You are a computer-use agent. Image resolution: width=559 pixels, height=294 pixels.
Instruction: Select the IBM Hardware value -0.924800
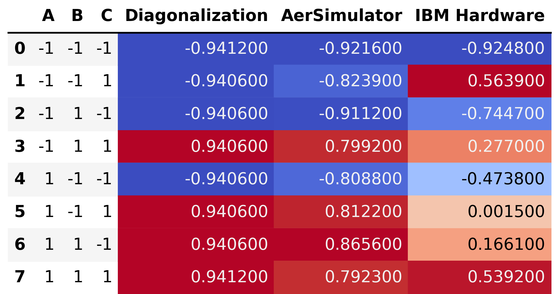pos(480,48)
